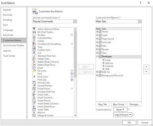Uncheck the View tab checkbox
This screenshot has height=126, width=153.
click(x=100, y=53)
